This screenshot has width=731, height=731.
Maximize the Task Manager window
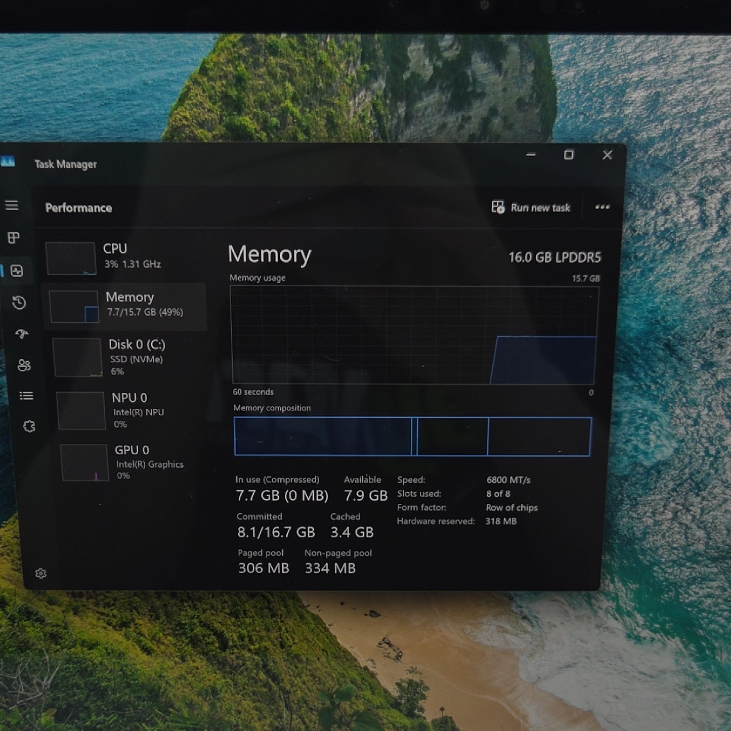tap(569, 155)
